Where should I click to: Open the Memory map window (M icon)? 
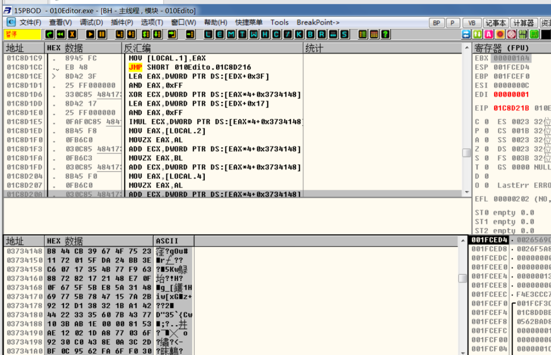pos(231,35)
